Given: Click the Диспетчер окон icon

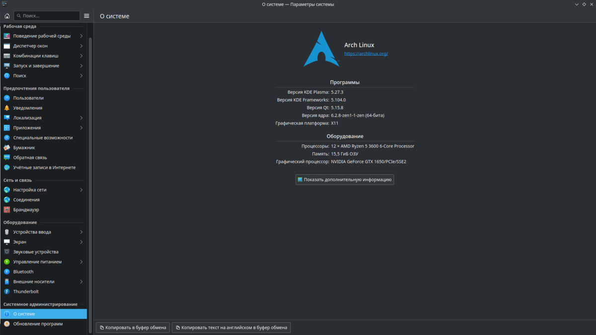Looking at the screenshot, I should pyautogui.click(x=7, y=46).
